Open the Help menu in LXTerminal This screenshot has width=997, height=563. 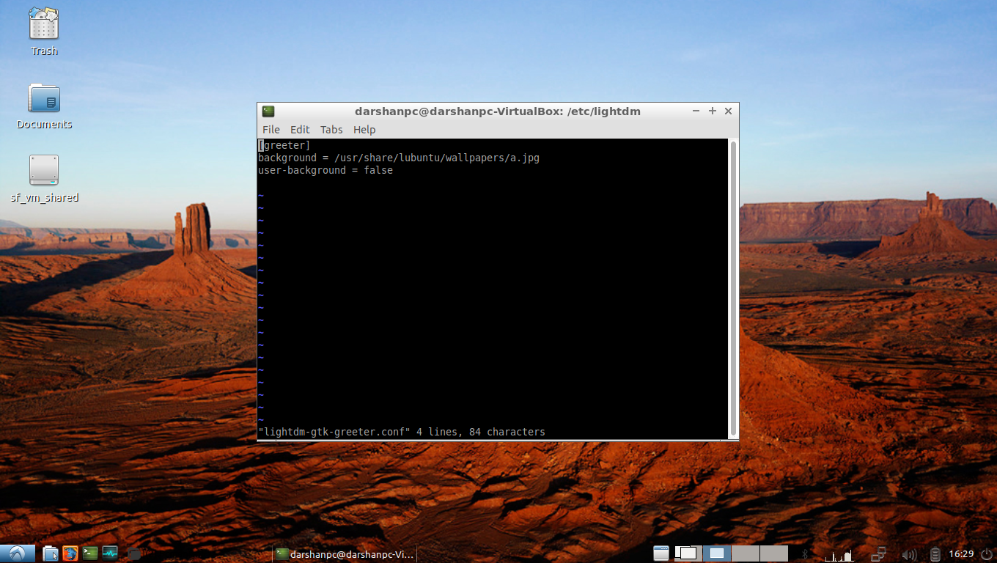(364, 129)
